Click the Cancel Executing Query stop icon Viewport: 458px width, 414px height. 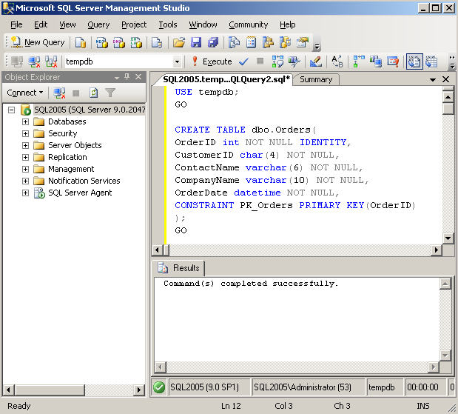tap(260, 61)
